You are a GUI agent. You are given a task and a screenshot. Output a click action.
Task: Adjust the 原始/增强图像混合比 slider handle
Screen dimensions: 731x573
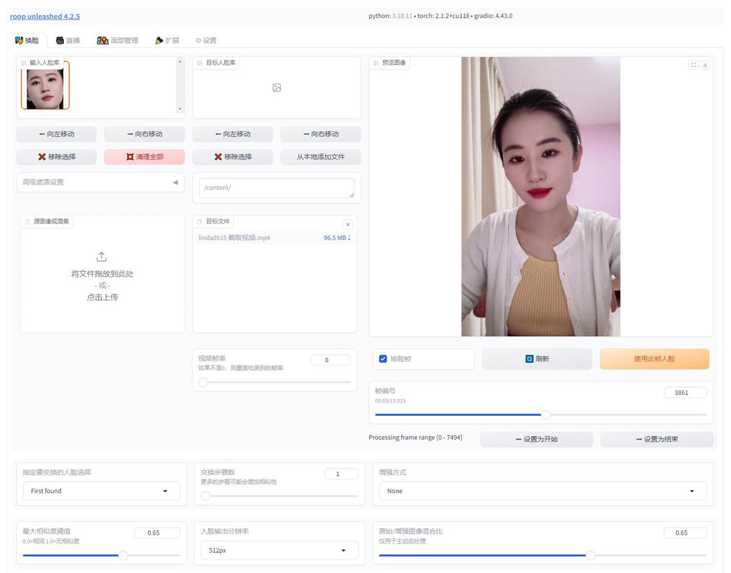click(x=590, y=555)
